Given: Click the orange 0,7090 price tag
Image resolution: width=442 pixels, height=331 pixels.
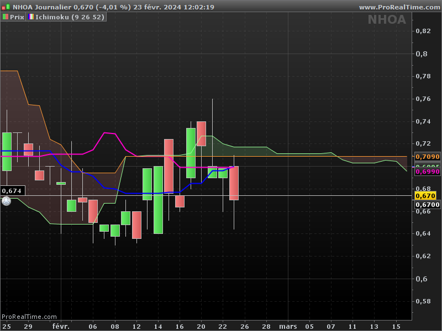Looking at the screenshot, I should [427, 157].
